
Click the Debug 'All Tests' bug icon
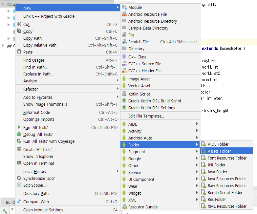click(x=19, y=134)
